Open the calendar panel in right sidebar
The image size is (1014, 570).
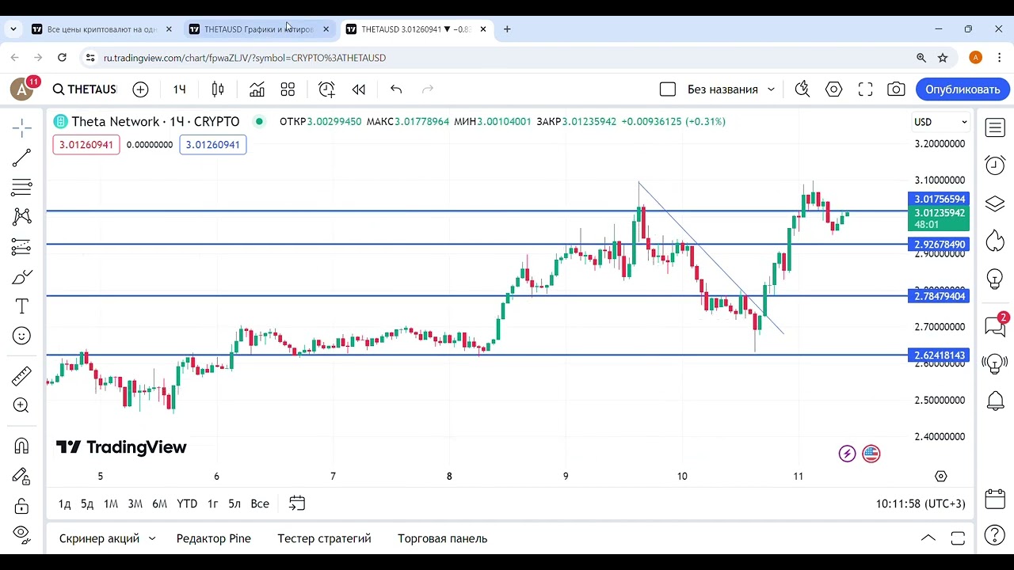[x=995, y=500]
